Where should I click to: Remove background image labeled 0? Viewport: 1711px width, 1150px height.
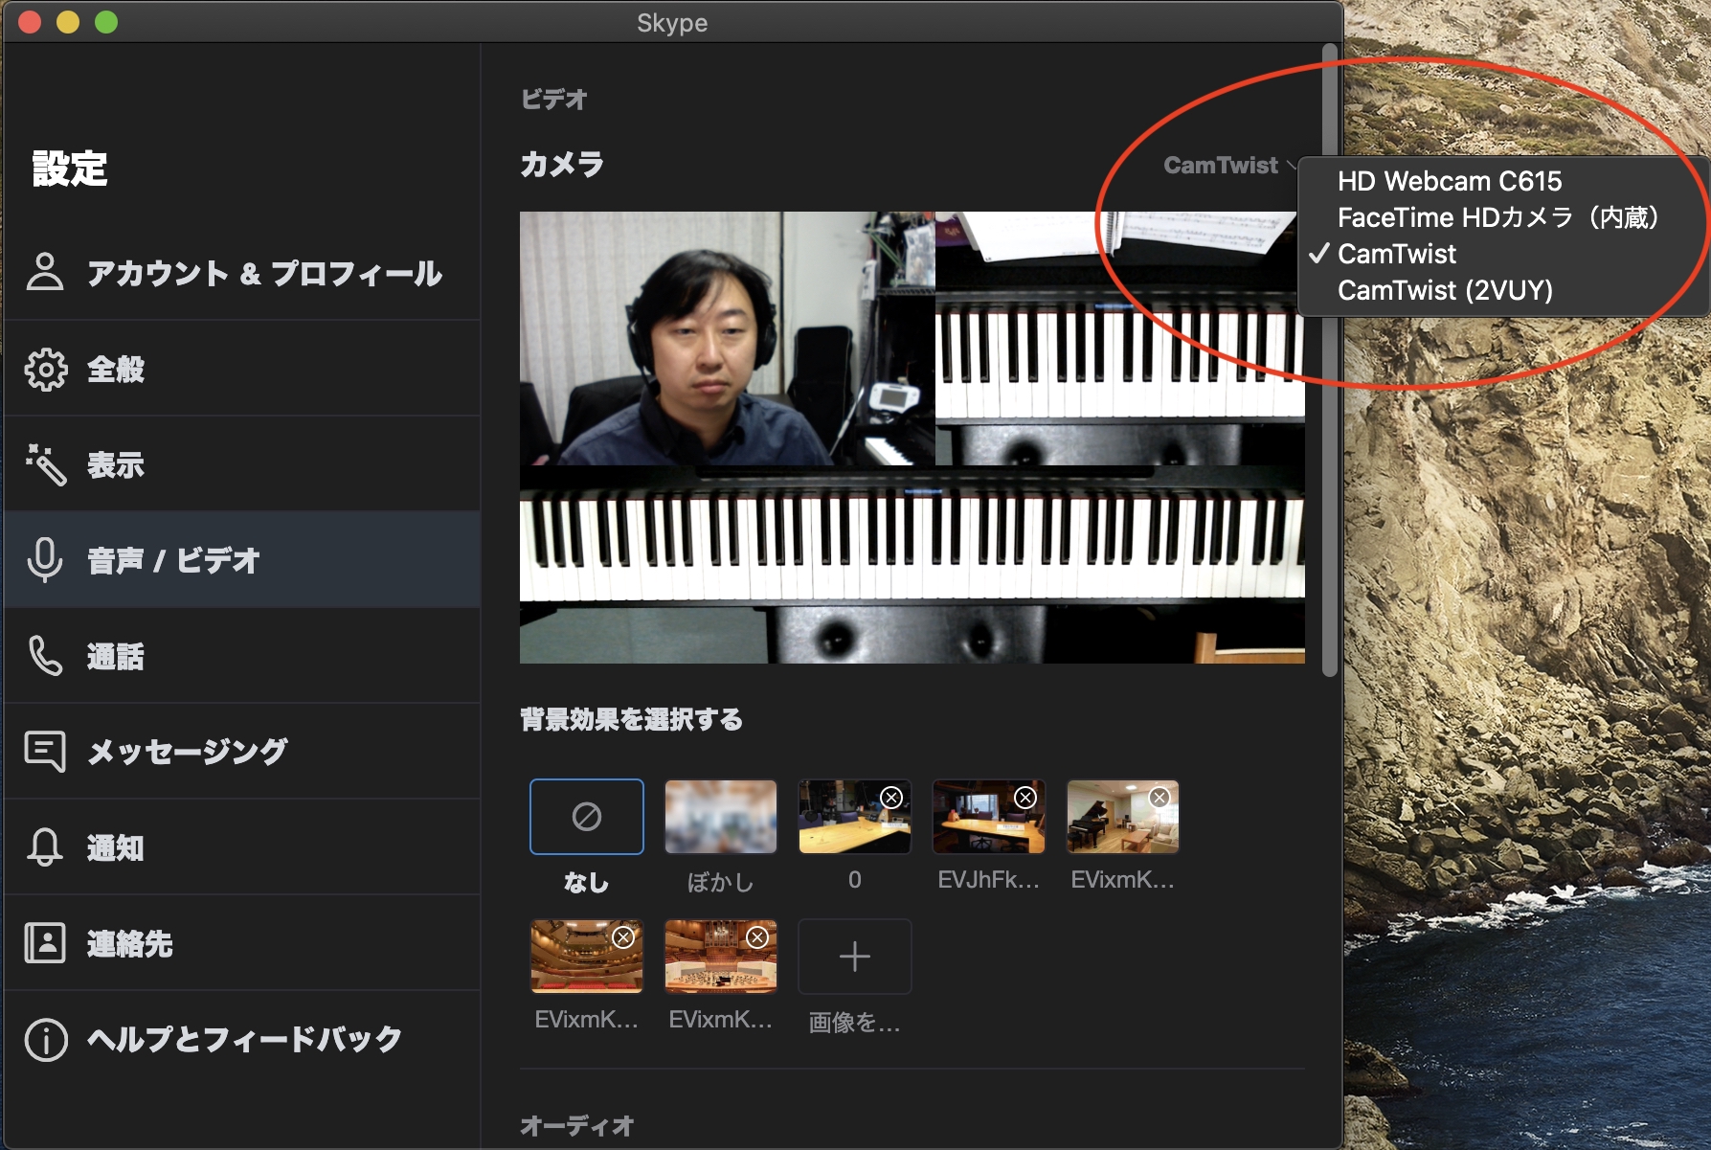[891, 798]
